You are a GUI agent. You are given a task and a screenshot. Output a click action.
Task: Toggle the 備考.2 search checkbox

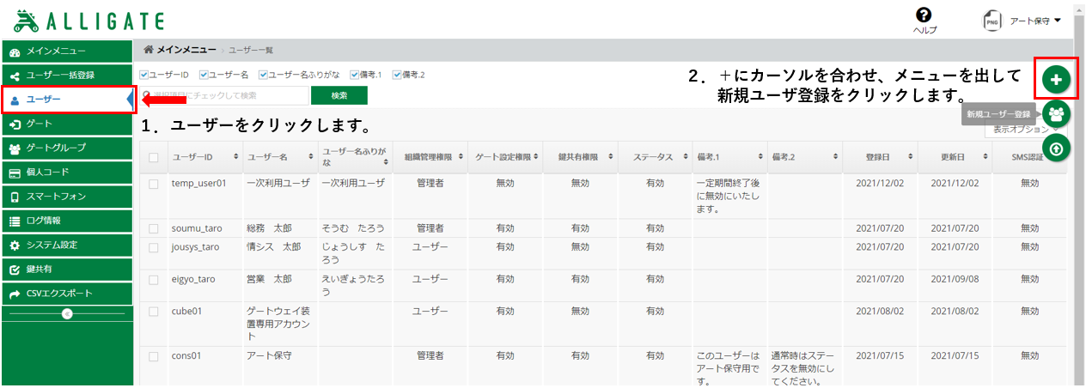coord(397,75)
